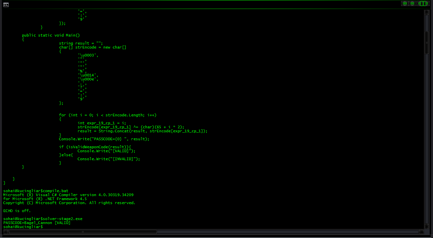The width and height of the screenshot is (433, 238).
Task: Click the leftmost of the four title bar buttons
Action: [x=405, y=4]
